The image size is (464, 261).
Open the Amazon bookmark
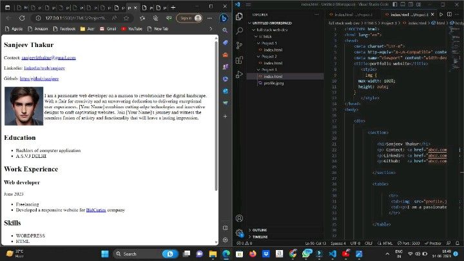(37, 29)
